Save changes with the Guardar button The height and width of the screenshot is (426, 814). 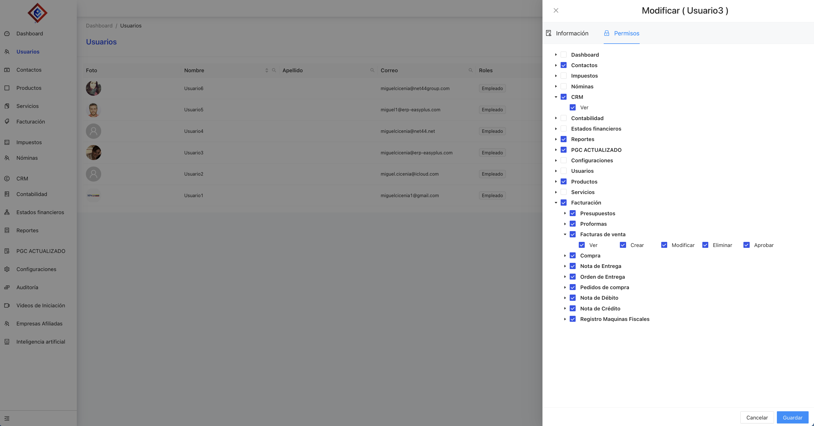tap(792, 418)
